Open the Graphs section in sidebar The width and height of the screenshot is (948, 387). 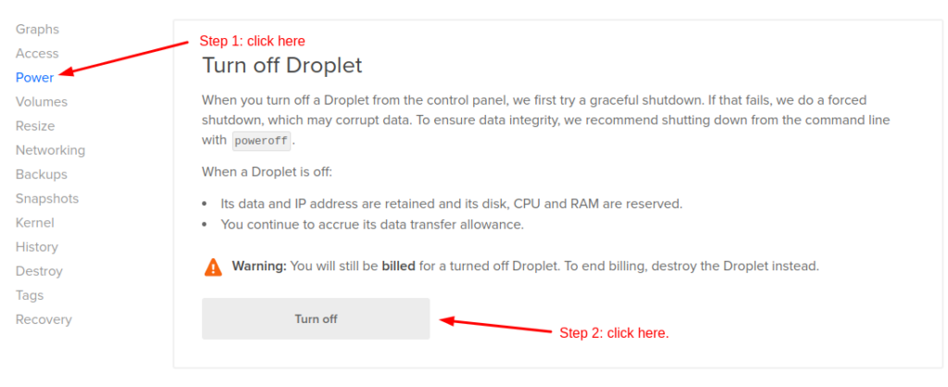point(37,29)
